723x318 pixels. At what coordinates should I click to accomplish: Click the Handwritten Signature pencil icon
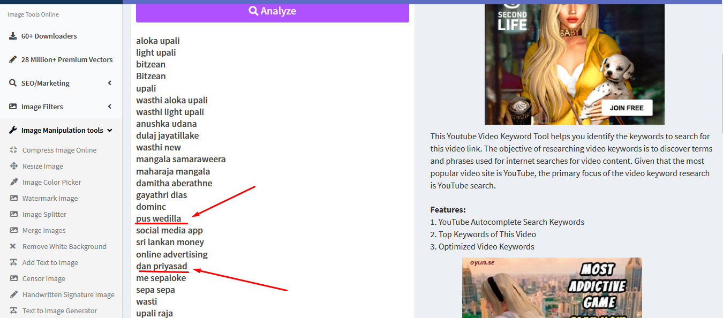coord(14,294)
